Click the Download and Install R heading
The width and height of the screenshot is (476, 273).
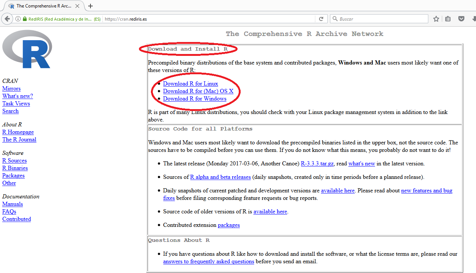pos(188,49)
